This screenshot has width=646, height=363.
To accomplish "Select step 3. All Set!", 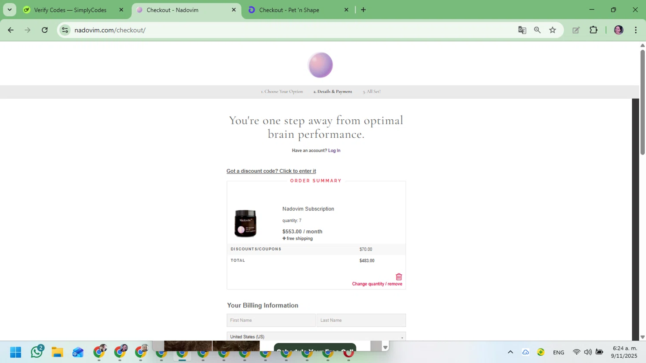I will (372, 92).
